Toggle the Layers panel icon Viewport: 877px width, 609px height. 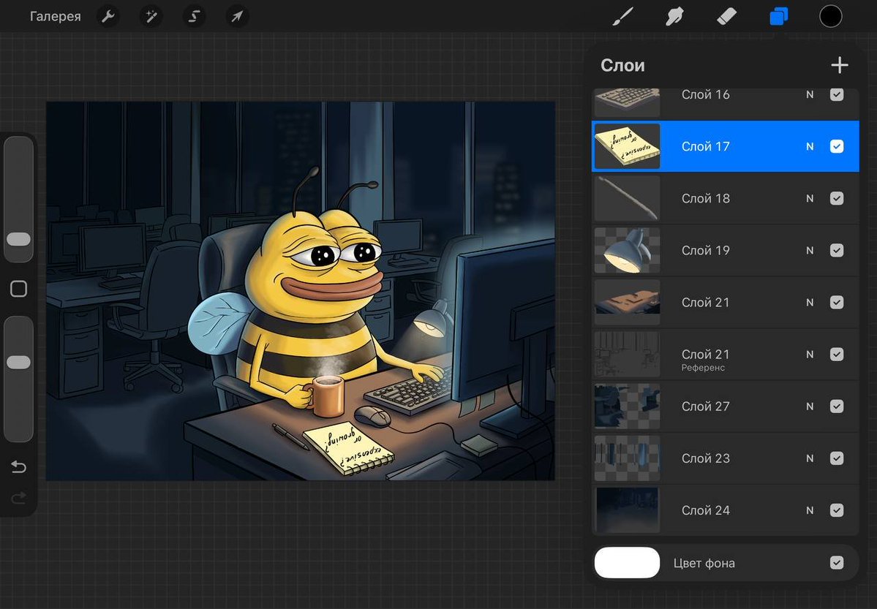(778, 17)
